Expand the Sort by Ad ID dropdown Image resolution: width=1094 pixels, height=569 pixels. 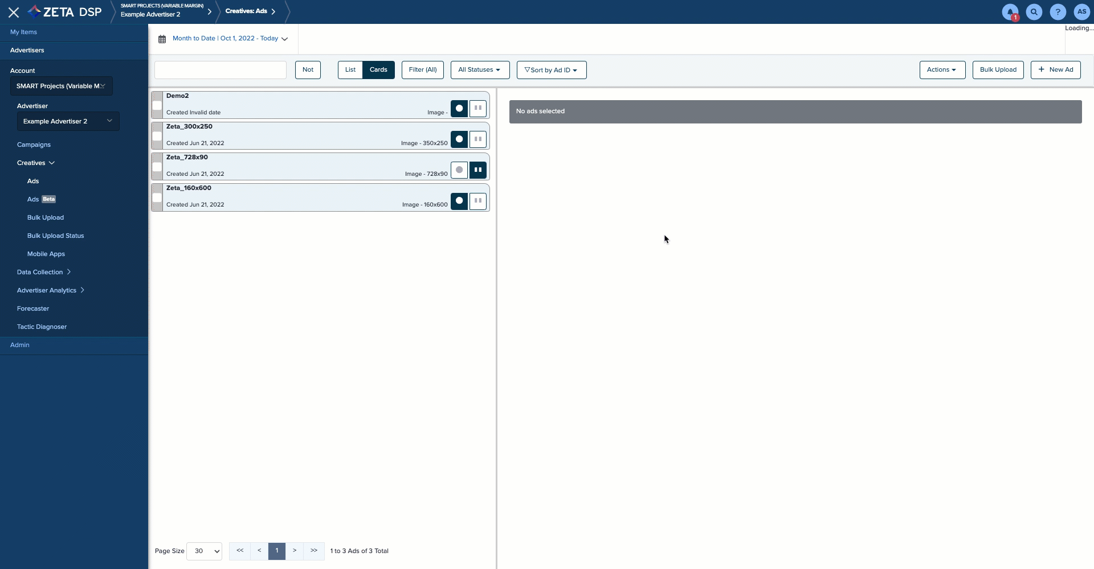tap(551, 70)
